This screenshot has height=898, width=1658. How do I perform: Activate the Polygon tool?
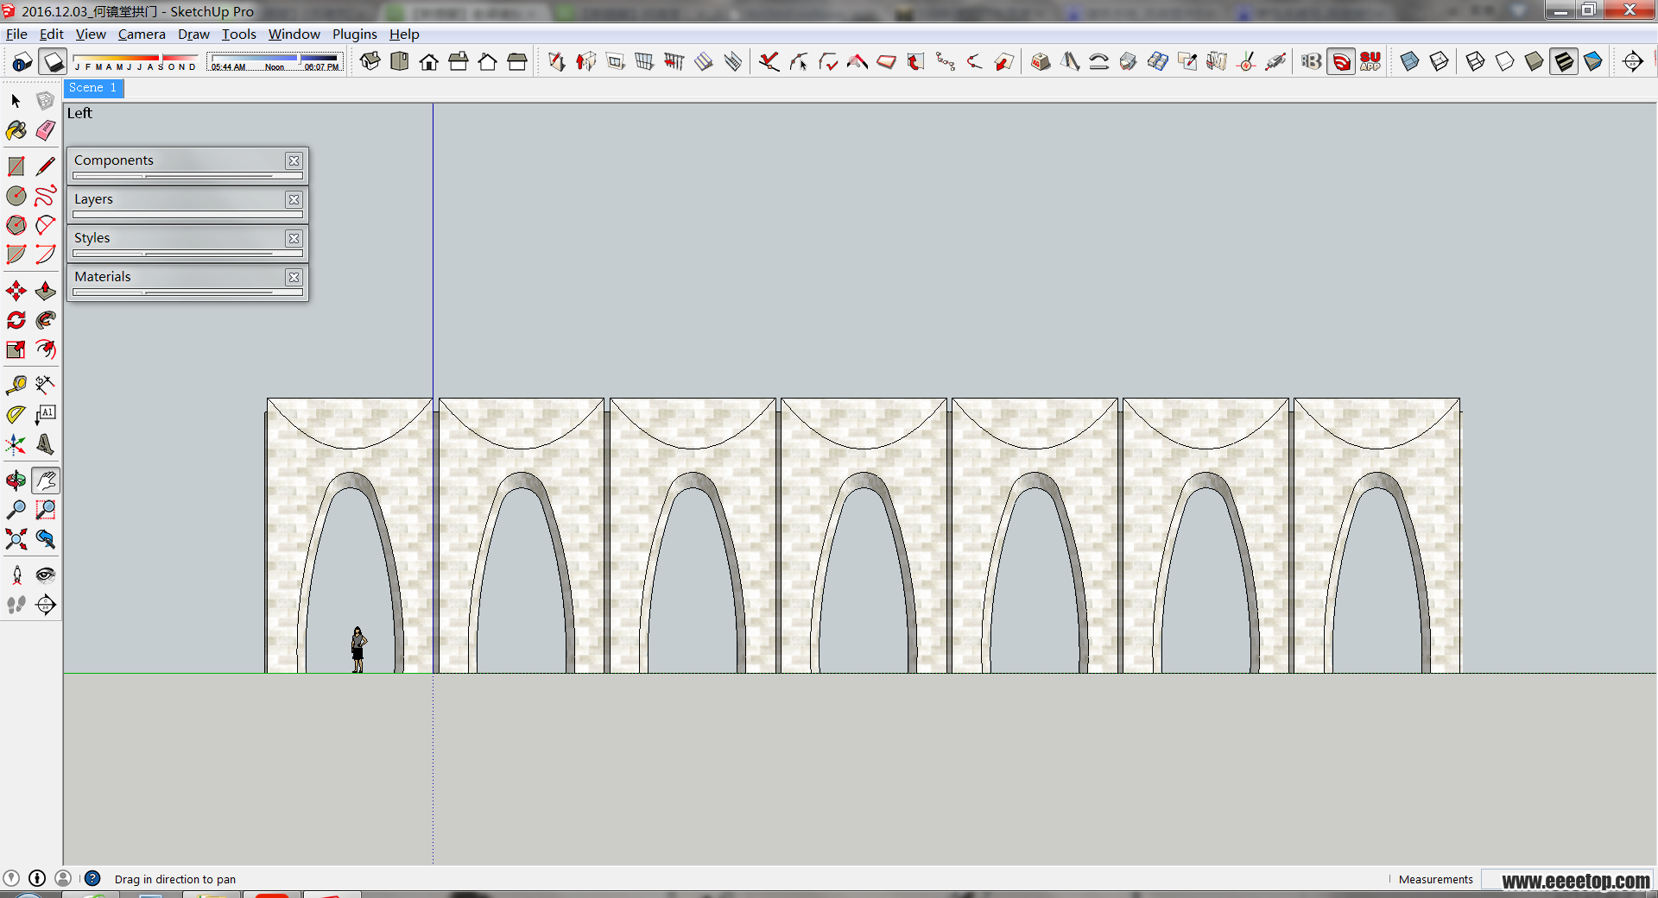coord(16,225)
